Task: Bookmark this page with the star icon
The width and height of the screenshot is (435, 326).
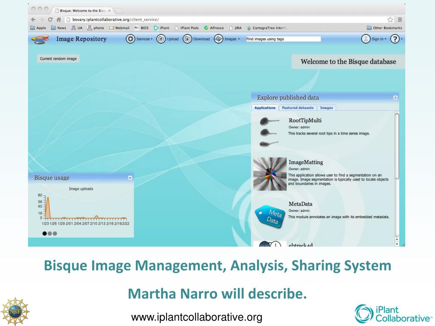Action: pos(390,20)
